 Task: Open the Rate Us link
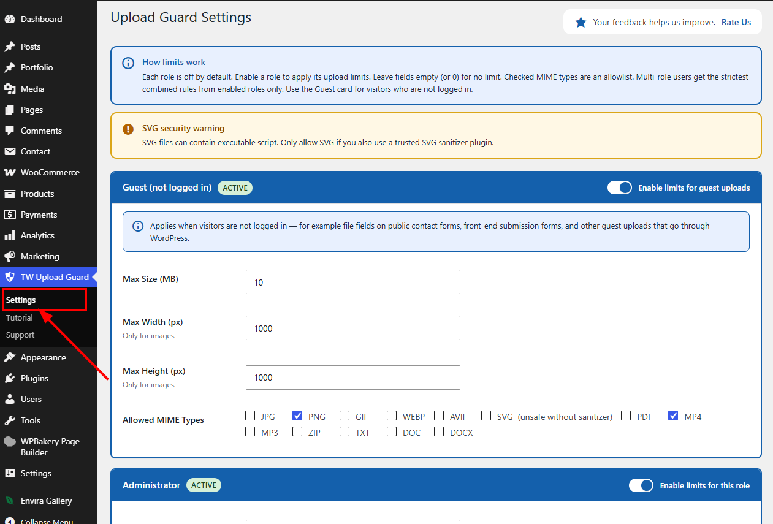point(736,22)
